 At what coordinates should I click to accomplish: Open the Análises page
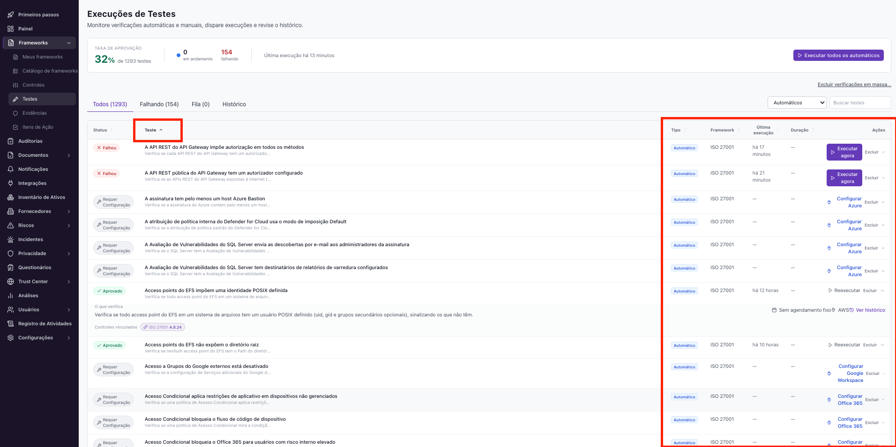coord(28,295)
